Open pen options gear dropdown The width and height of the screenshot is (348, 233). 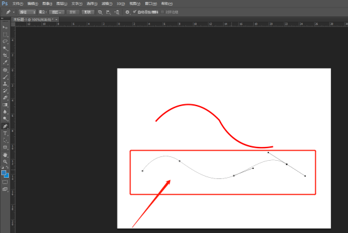pos(128,12)
